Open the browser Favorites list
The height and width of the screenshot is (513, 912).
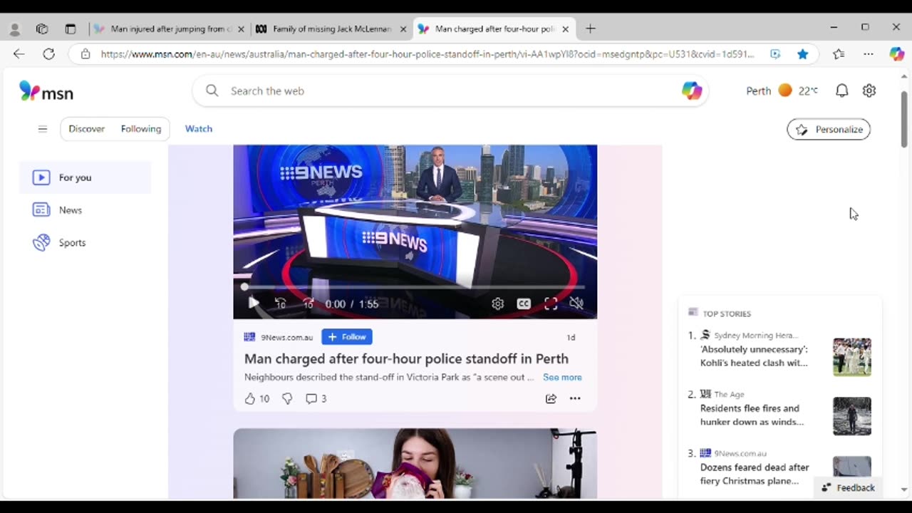tap(839, 54)
